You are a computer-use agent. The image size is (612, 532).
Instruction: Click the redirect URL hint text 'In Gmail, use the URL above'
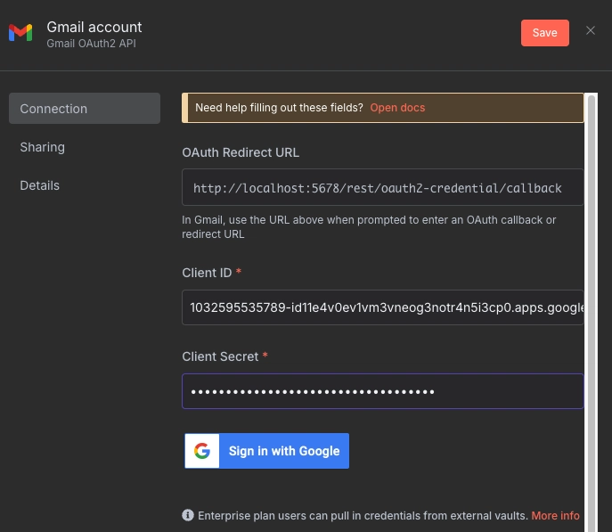(369, 226)
